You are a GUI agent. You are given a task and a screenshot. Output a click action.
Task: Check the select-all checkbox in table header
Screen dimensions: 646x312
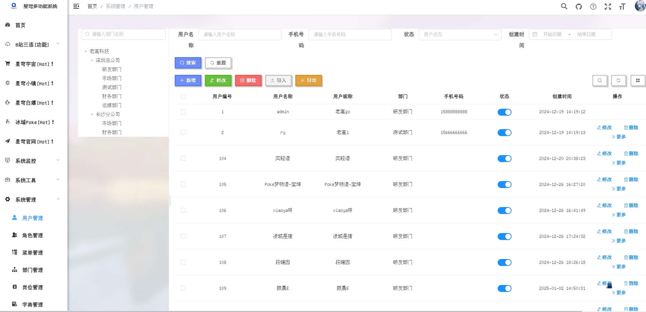(183, 97)
